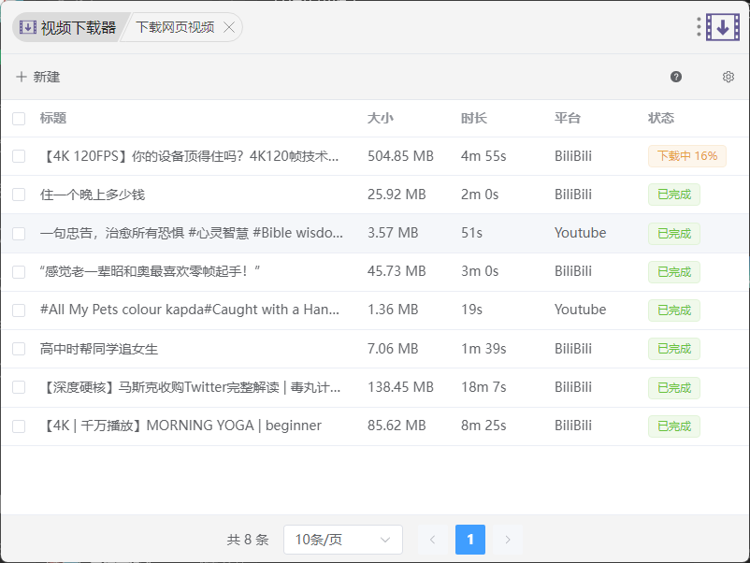Click the 大小 column header

tap(381, 118)
